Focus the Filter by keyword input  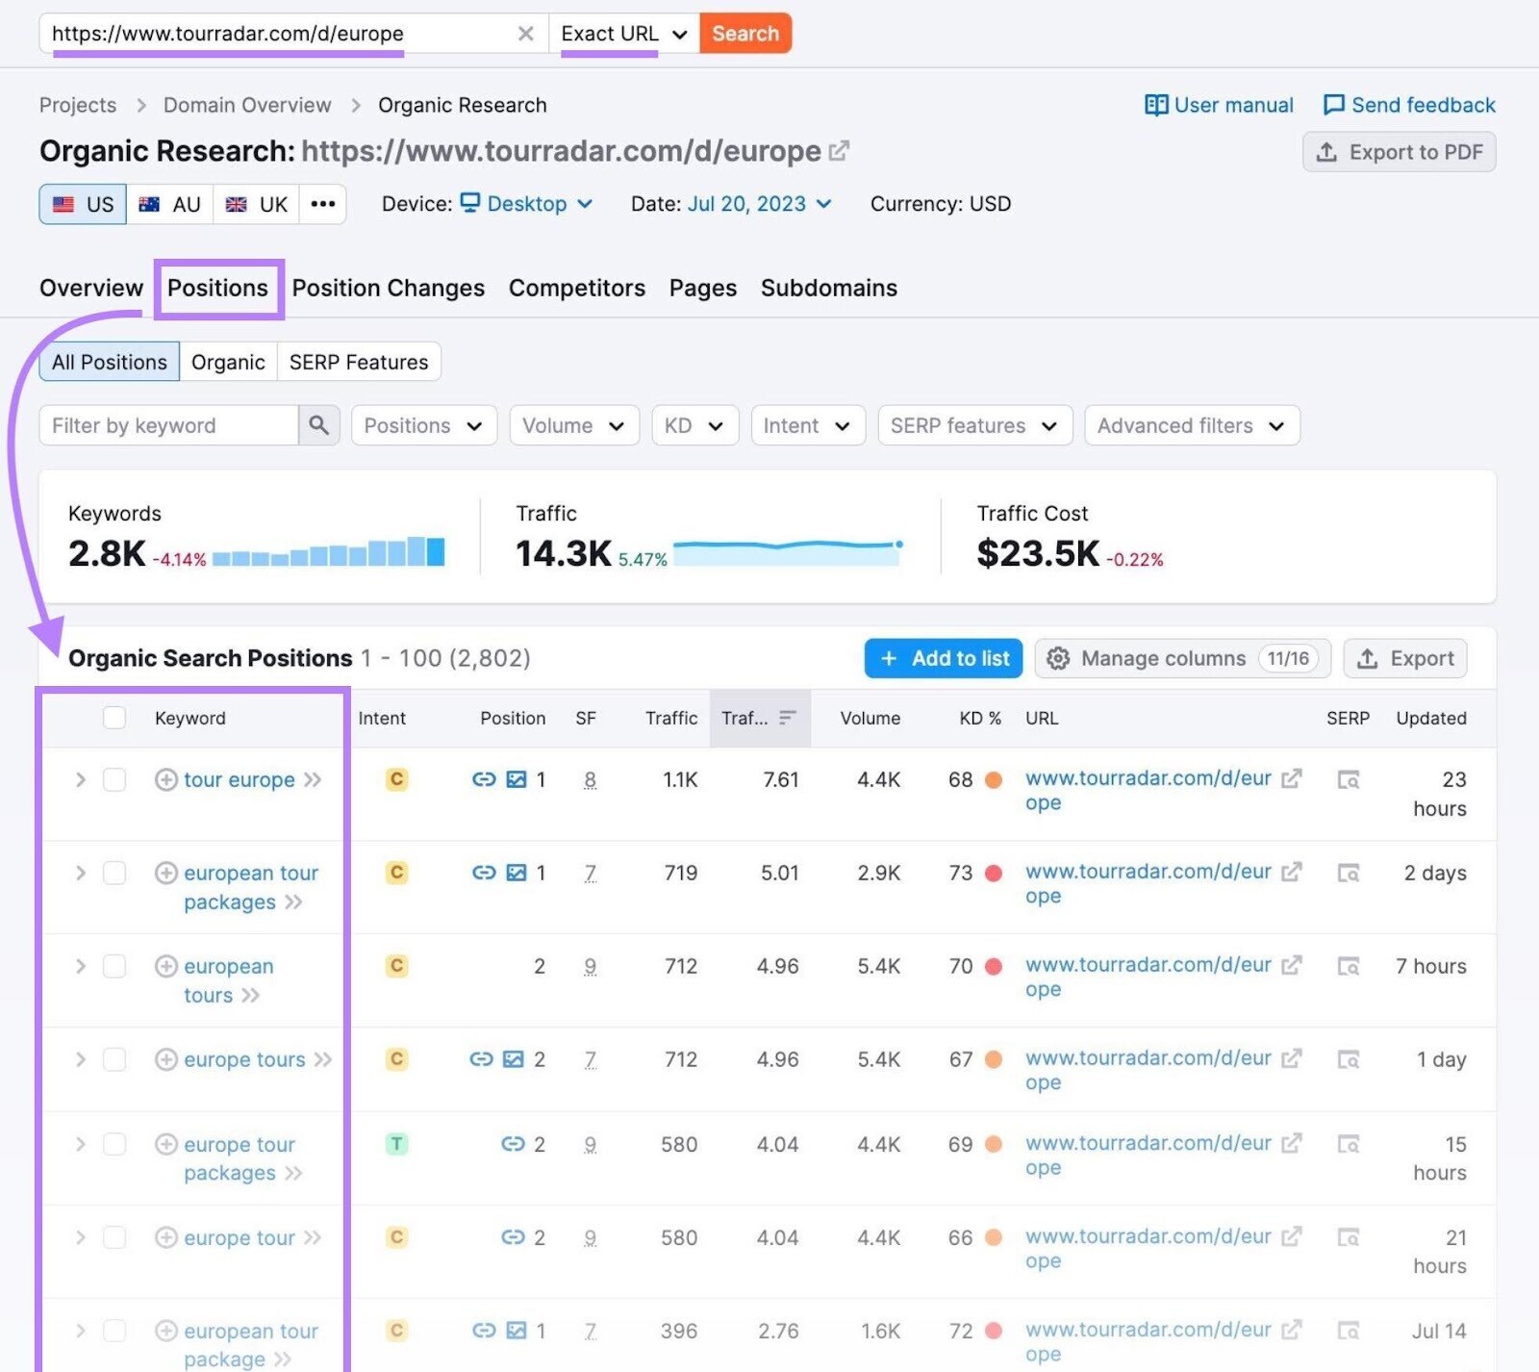(x=168, y=425)
